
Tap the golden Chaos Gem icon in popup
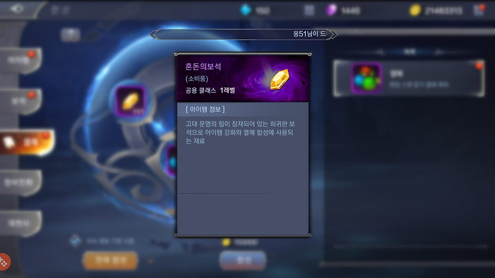click(x=279, y=79)
